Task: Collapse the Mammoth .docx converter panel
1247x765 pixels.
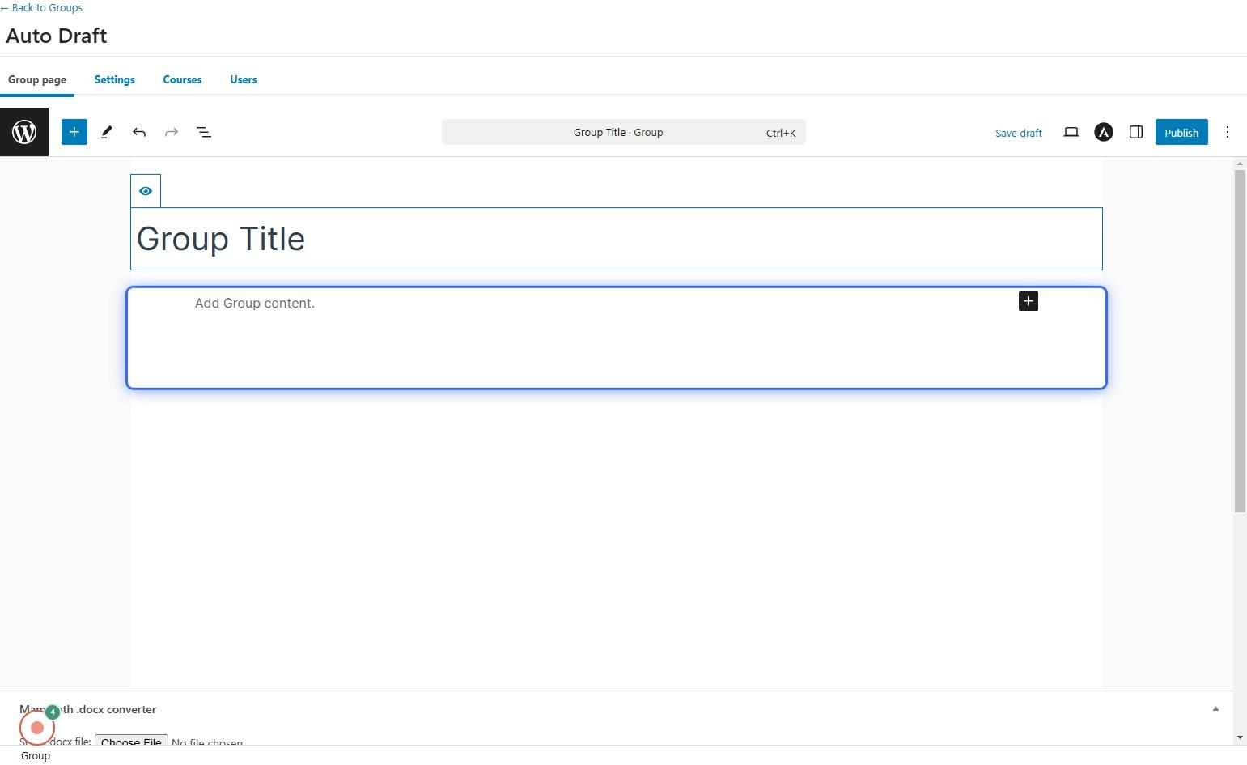Action: 1215,709
